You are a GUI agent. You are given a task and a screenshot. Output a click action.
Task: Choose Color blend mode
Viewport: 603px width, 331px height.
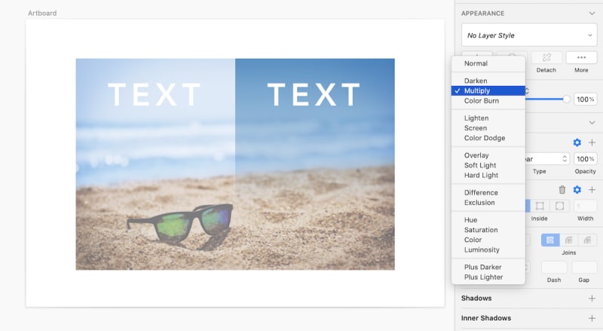pyautogui.click(x=488, y=241)
